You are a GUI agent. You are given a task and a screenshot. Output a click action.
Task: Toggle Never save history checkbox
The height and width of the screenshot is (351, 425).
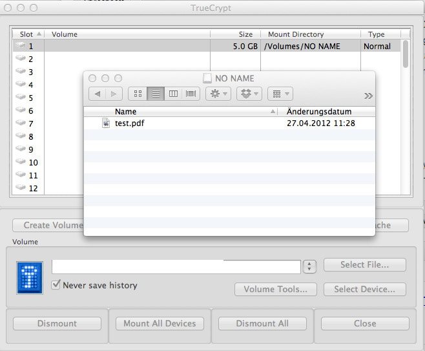point(56,284)
